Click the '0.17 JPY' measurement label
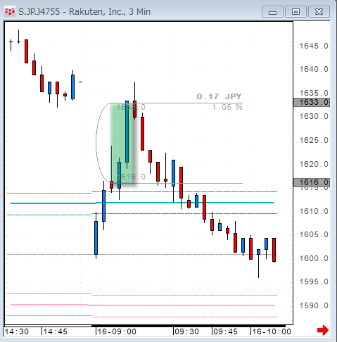337x342 pixels. tap(219, 96)
